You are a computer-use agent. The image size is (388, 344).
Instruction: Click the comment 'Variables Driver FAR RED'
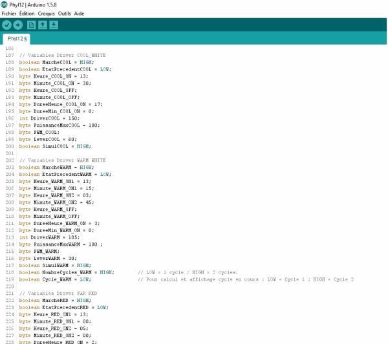pyautogui.click(x=58, y=294)
